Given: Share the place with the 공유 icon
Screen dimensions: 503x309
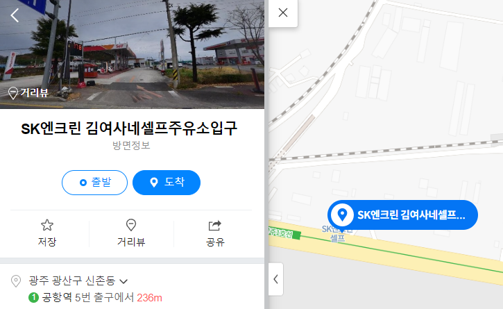Looking at the screenshot, I should click(x=215, y=233).
